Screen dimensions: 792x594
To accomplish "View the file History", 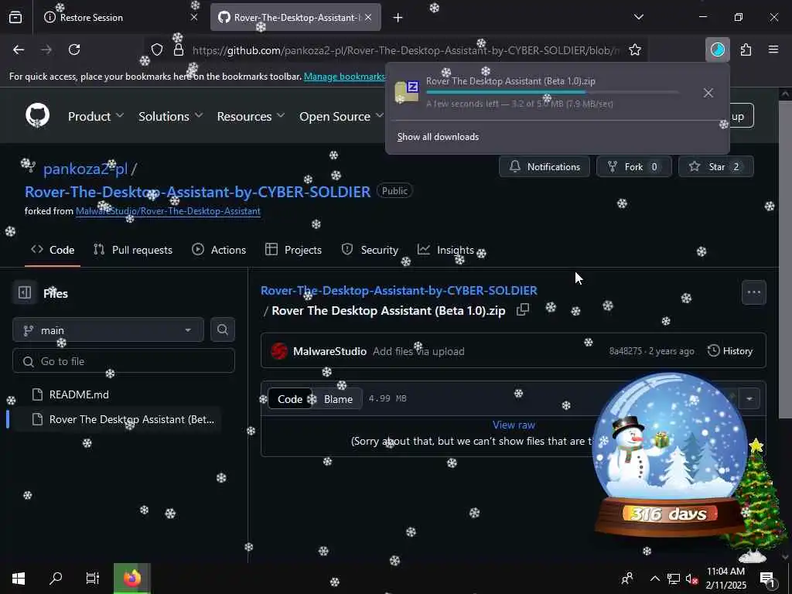I will coord(730,351).
